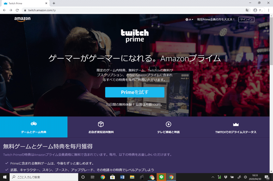Screen dimensions: 273x181
Task: Click the headline ゲーマーがゲーマーになれる。Amazonプライム
Action: pyautogui.click(x=134, y=58)
